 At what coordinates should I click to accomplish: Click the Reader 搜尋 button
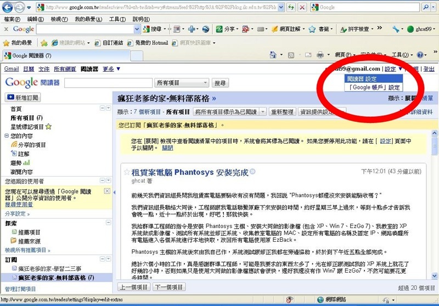coord(220,83)
